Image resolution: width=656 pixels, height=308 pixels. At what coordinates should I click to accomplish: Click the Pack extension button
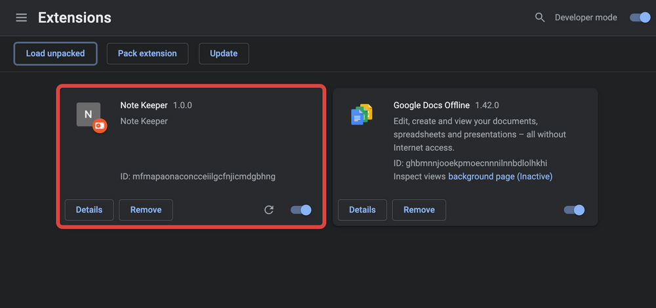click(x=147, y=54)
